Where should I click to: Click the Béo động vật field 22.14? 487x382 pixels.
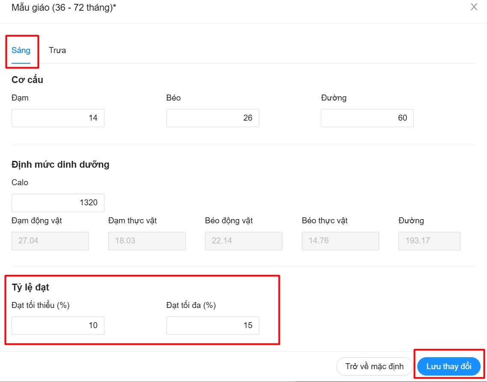243,241
